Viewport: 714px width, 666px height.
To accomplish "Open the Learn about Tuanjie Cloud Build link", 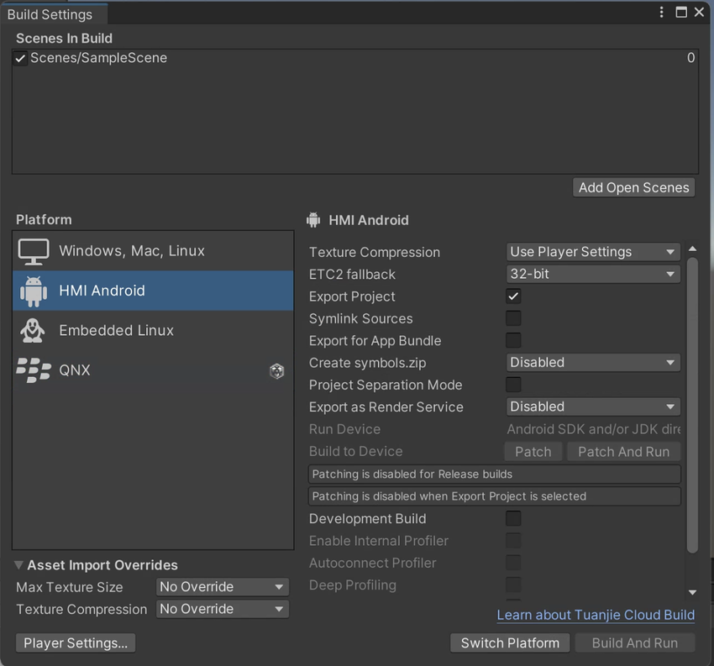I will click(596, 615).
